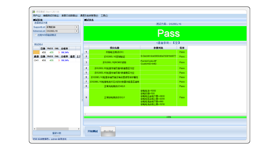
Task: Enable the 出现NG后继续测试 checkbox
Action: pos(36,35)
